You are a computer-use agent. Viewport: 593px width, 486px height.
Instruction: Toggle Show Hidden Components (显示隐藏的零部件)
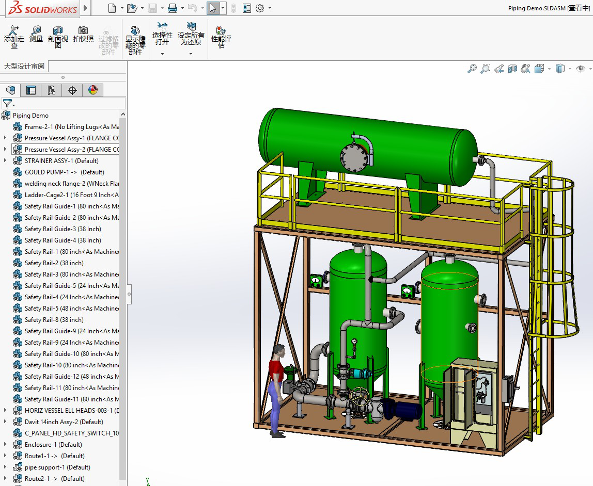pos(135,40)
